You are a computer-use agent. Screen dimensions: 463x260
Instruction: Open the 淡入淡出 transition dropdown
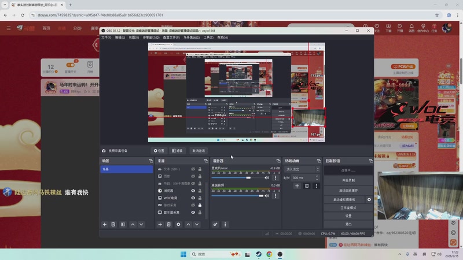(x=302, y=169)
